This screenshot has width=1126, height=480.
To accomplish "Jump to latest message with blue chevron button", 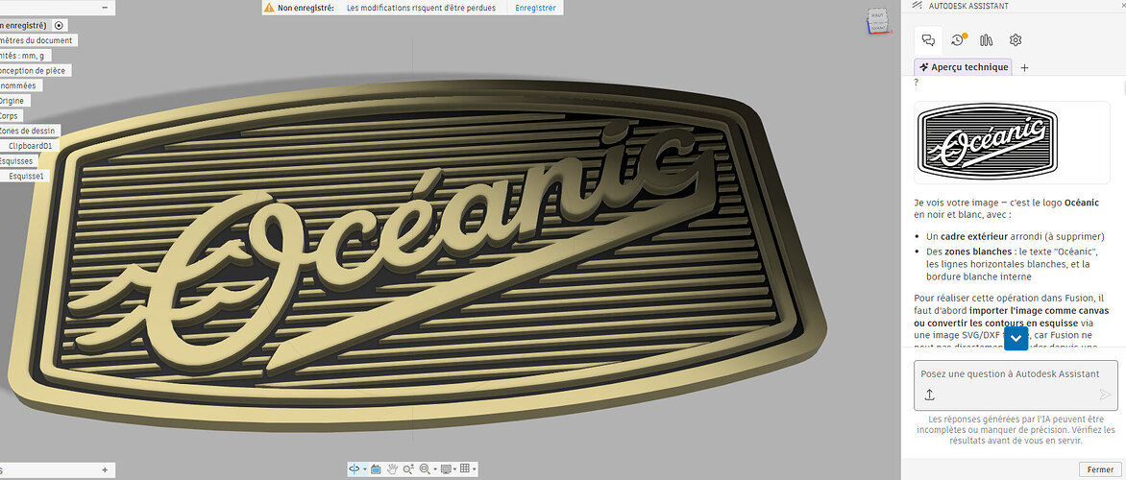I will coord(1016,338).
